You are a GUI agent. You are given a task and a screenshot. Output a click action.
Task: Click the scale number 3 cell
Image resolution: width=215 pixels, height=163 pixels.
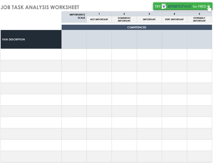pos(149,14)
